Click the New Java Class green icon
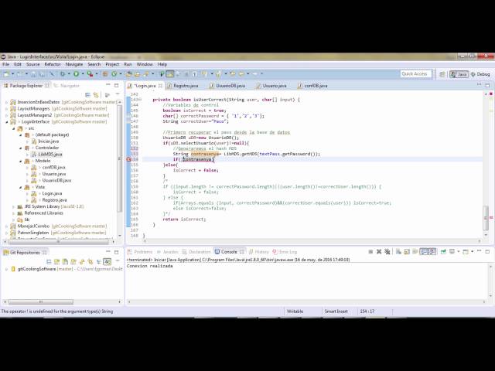Viewport: 495px width, 371px height. click(114, 74)
